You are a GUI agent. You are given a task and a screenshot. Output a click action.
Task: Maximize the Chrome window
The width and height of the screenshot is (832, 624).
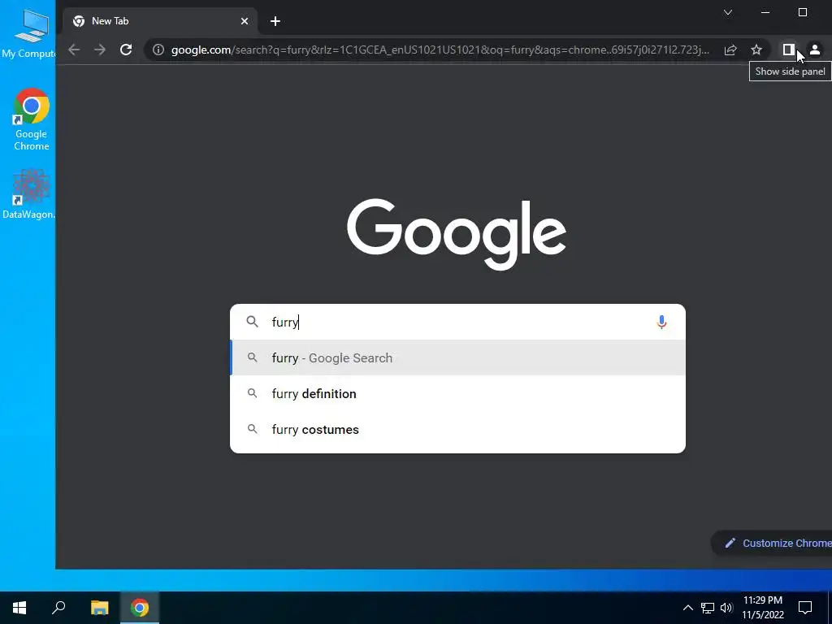click(802, 12)
